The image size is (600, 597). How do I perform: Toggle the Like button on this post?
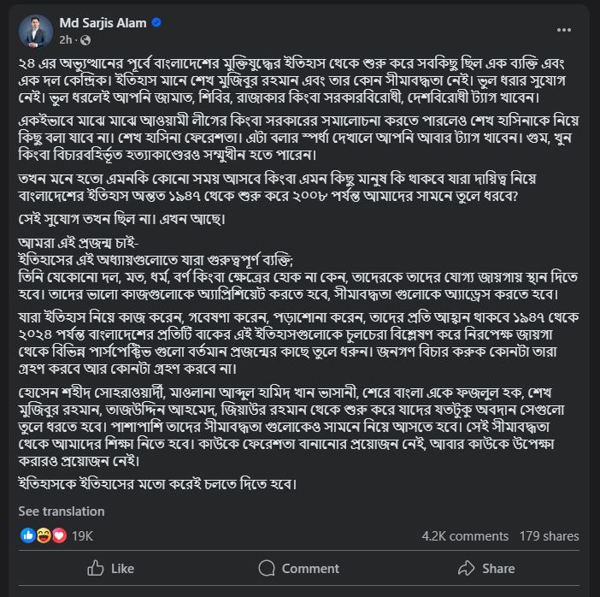[110, 568]
